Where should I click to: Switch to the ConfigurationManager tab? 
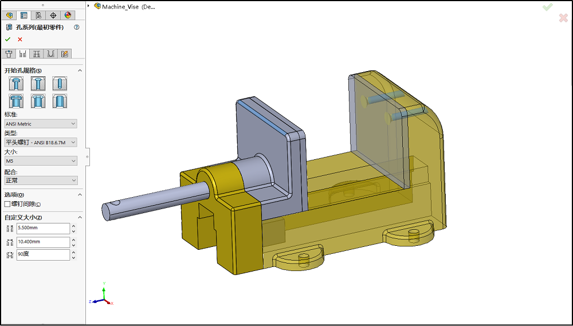click(38, 15)
